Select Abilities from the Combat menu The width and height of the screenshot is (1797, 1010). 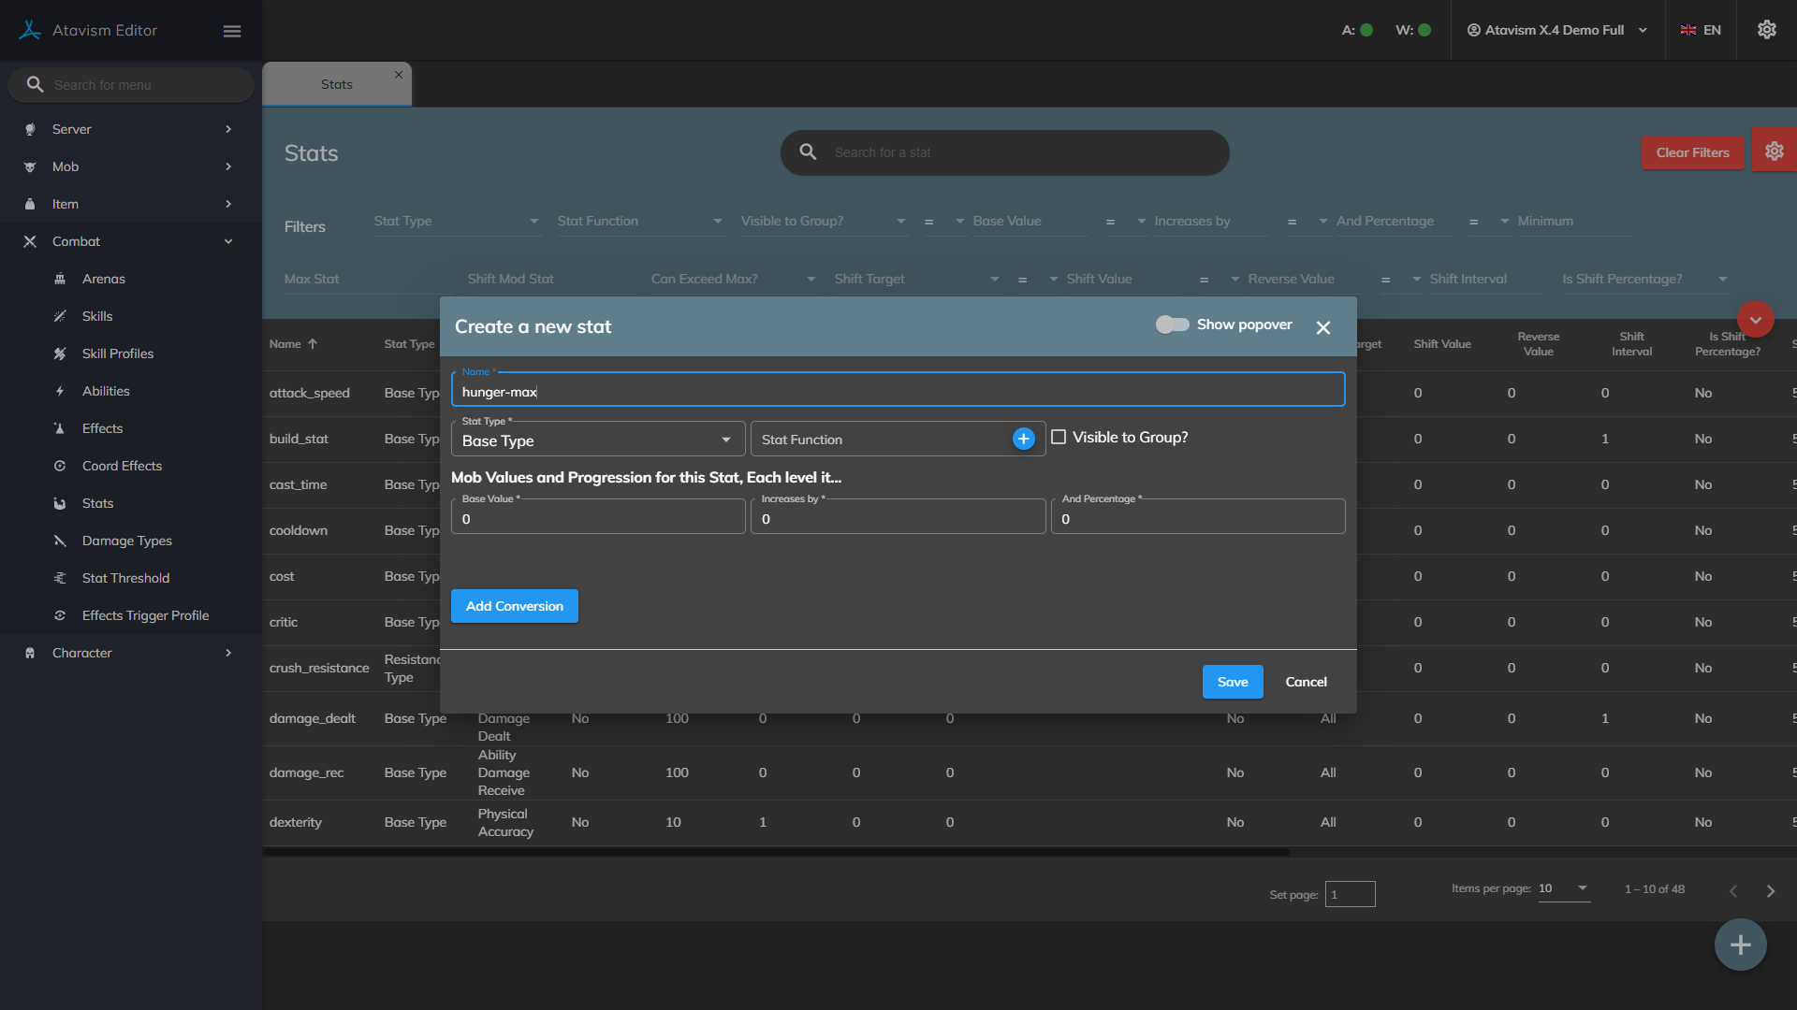coord(106,391)
